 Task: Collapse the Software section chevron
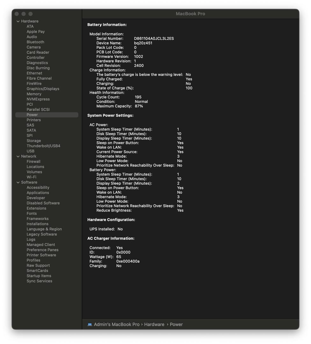[x=18, y=182]
